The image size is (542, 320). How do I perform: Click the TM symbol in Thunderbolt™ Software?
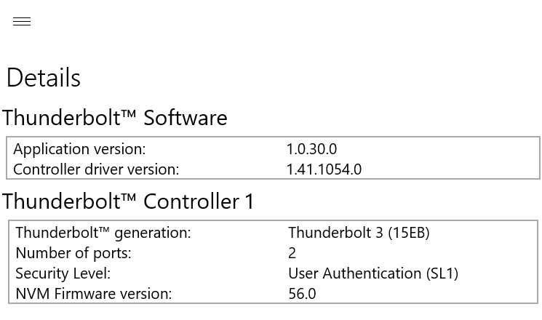click(x=129, y=113)
